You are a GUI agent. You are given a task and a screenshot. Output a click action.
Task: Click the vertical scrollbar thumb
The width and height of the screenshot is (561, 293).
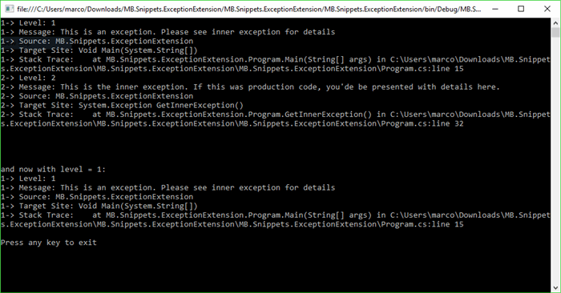[555, 33]
